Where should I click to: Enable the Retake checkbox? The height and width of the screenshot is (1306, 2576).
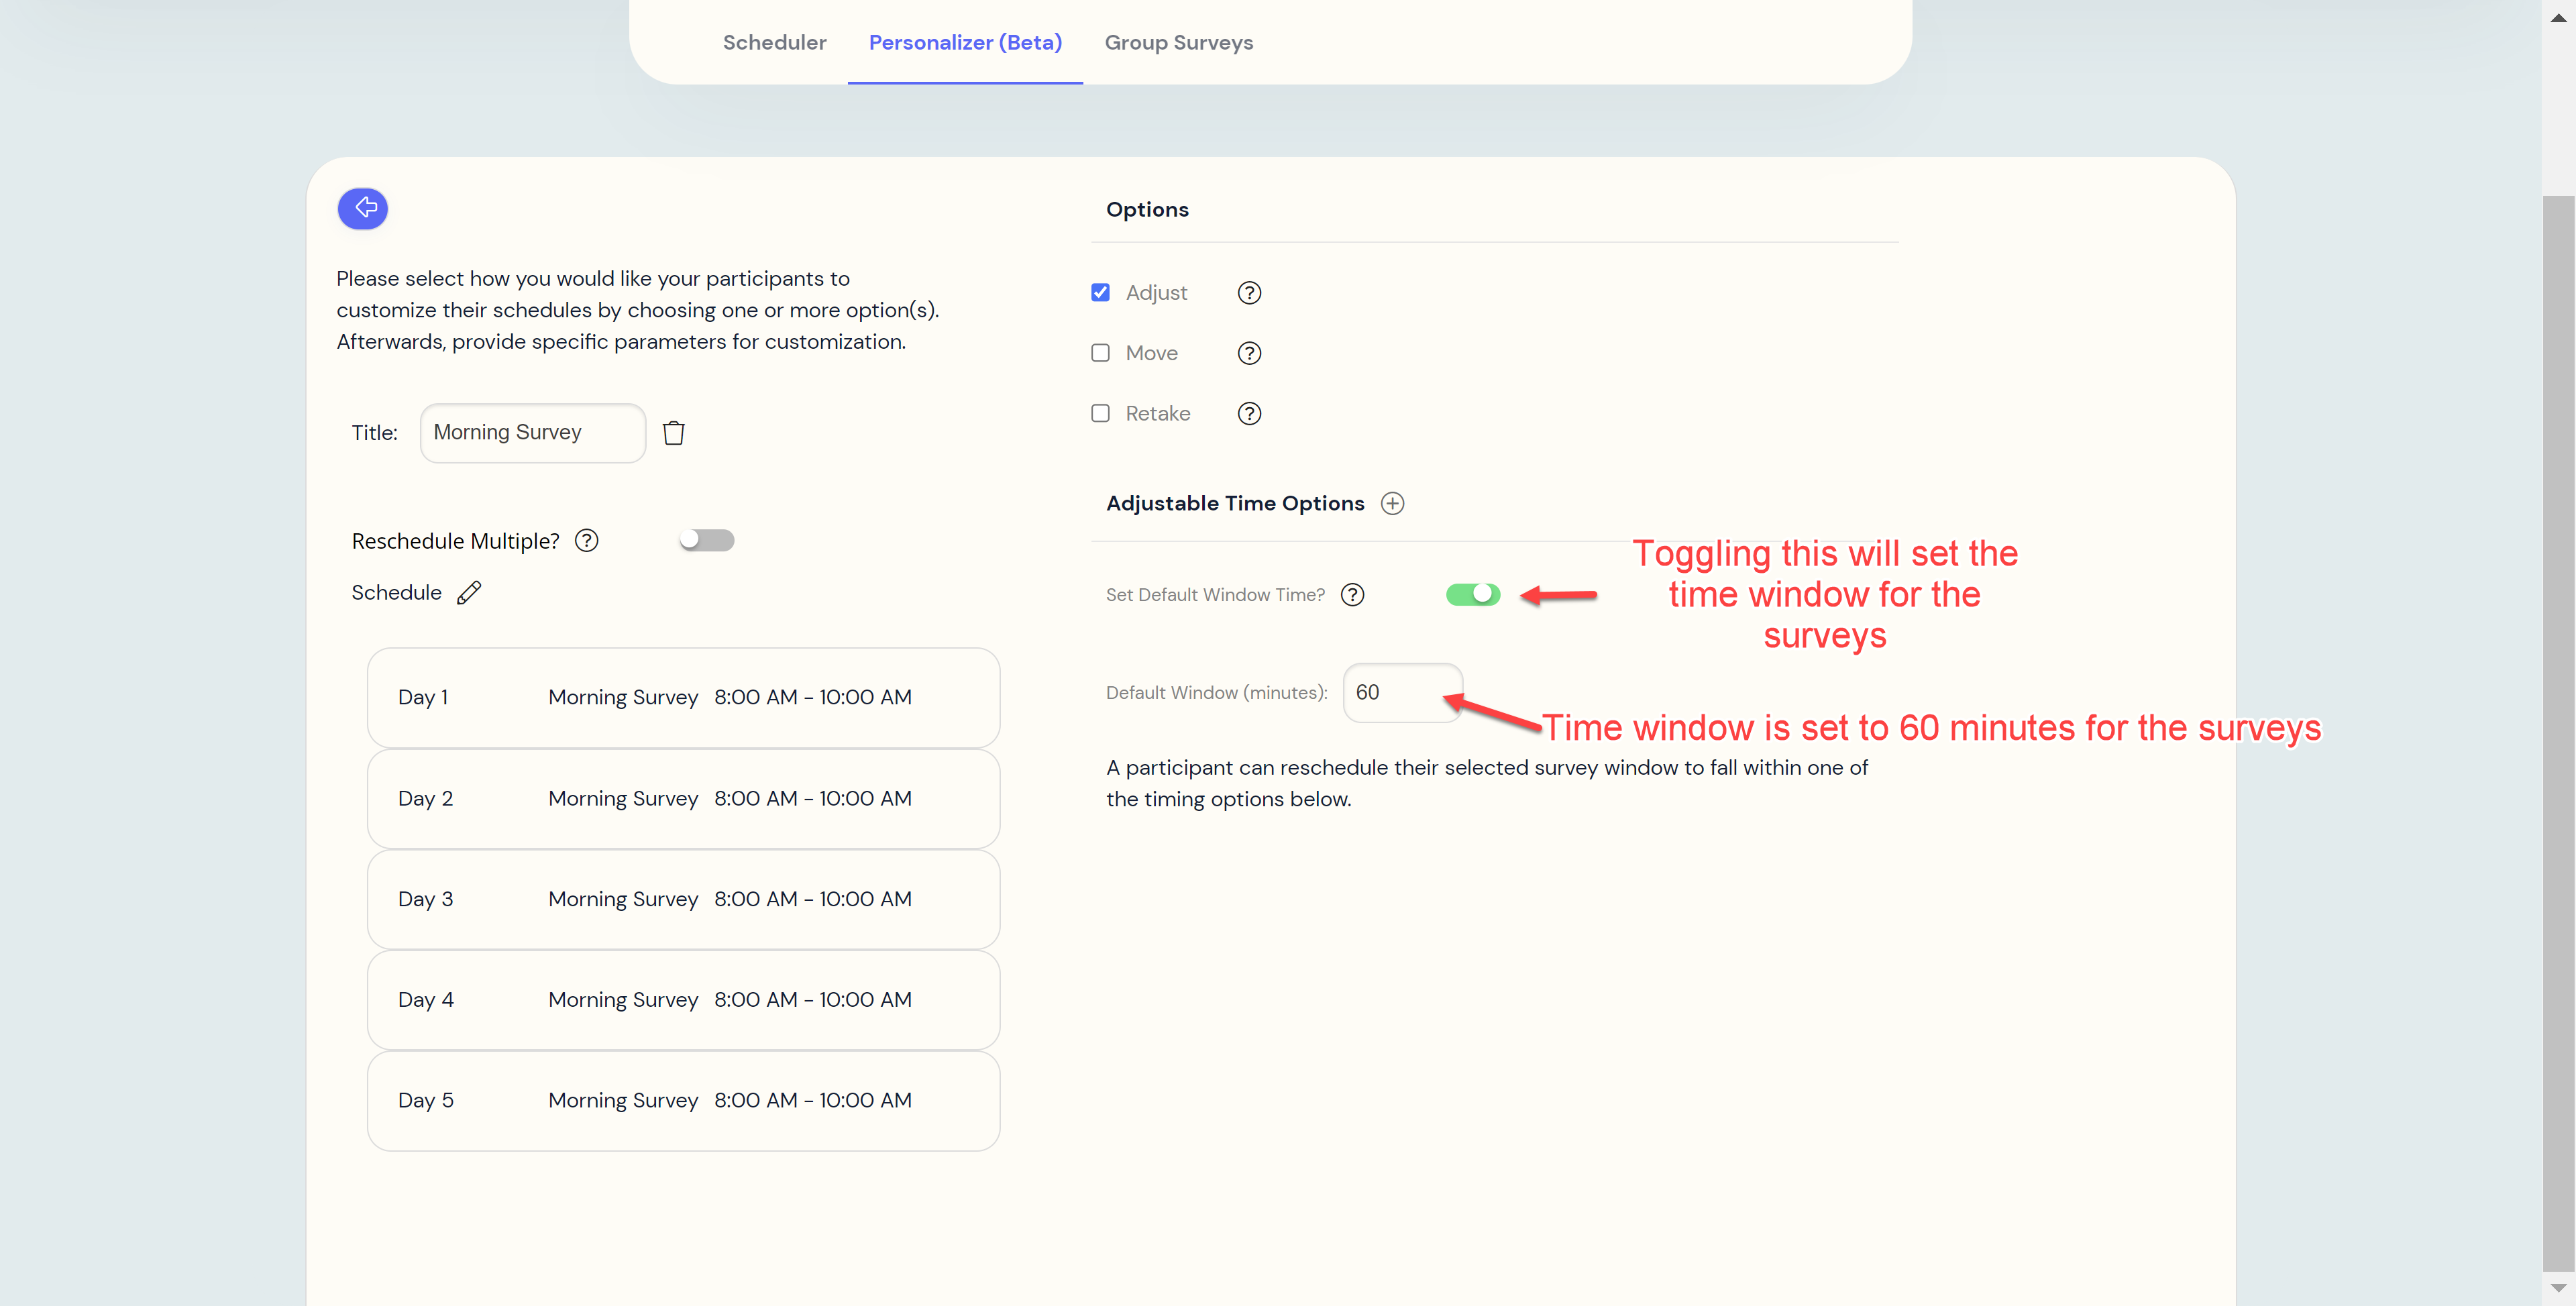(x=1100, y=413)
